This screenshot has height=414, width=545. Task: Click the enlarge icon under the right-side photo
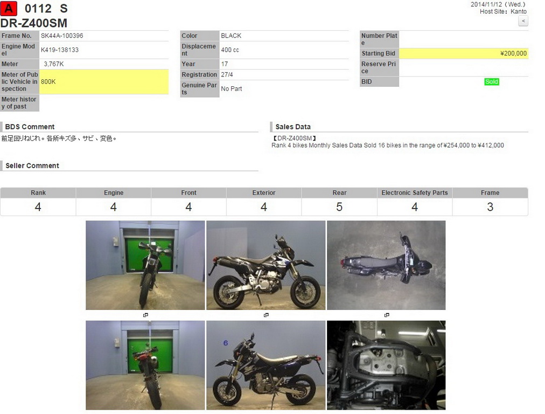[x=266, y=315]
